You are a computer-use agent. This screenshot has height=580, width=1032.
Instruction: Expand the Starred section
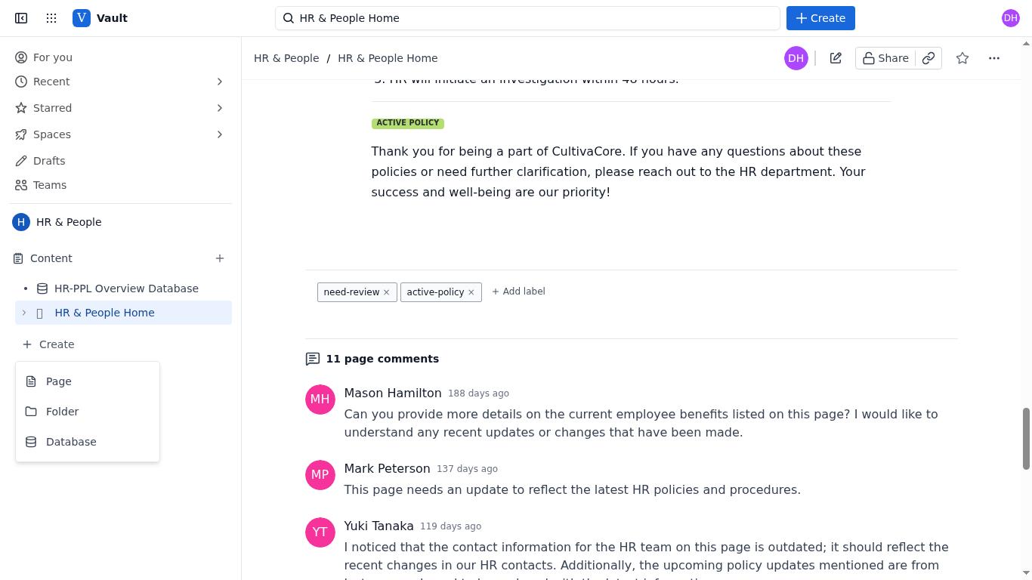[x=220, y=108]
